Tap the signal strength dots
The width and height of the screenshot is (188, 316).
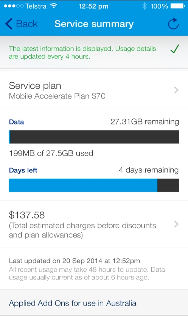click(x=14, y=6)
